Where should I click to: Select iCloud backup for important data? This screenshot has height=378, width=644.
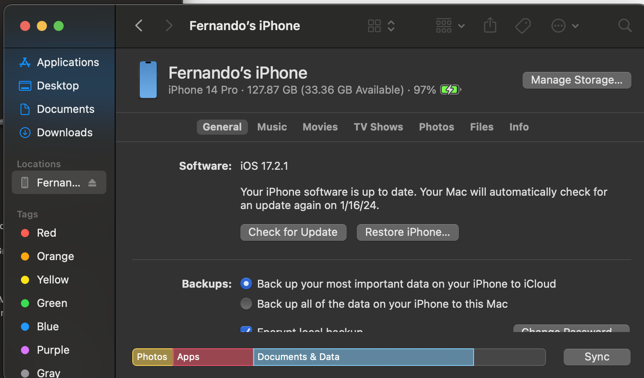(x=246, y=283)
